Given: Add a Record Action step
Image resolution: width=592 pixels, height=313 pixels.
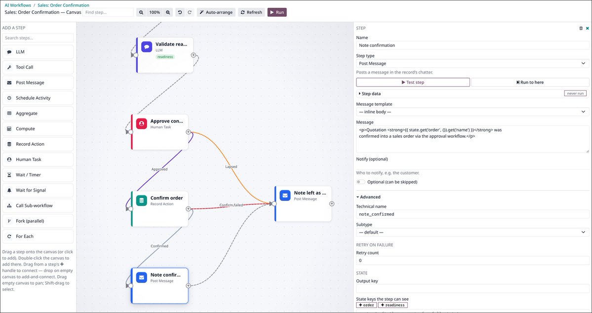Looking at the screenshot, I should tap(38, 144).
